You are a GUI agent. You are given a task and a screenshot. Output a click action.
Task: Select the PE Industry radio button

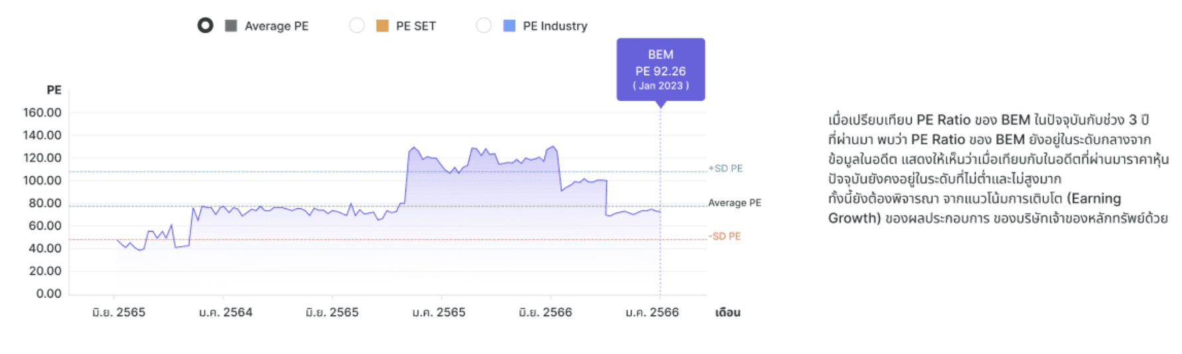point(484,26)
